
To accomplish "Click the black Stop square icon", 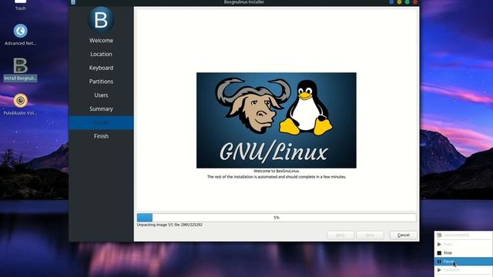I will pyautogui.click(x=439, y=253).
